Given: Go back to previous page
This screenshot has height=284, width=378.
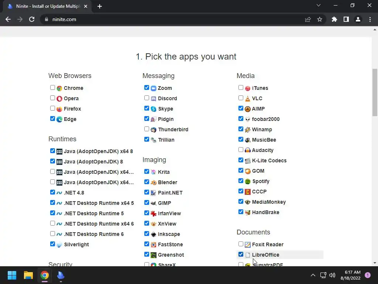Looking at the screenshot, I should click(8, 19).
